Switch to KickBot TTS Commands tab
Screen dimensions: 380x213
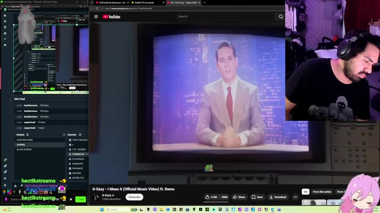pyautogui.click(x=148, y=3)
